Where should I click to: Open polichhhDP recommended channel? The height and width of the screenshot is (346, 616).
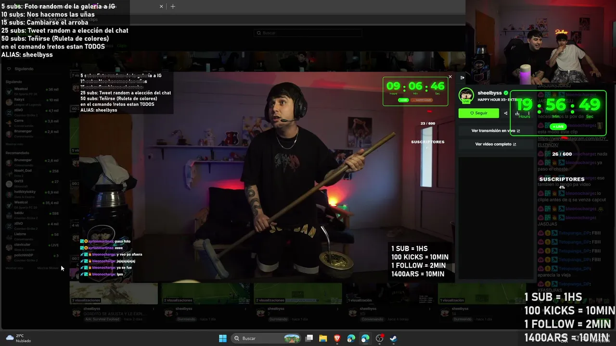[32, 257]
